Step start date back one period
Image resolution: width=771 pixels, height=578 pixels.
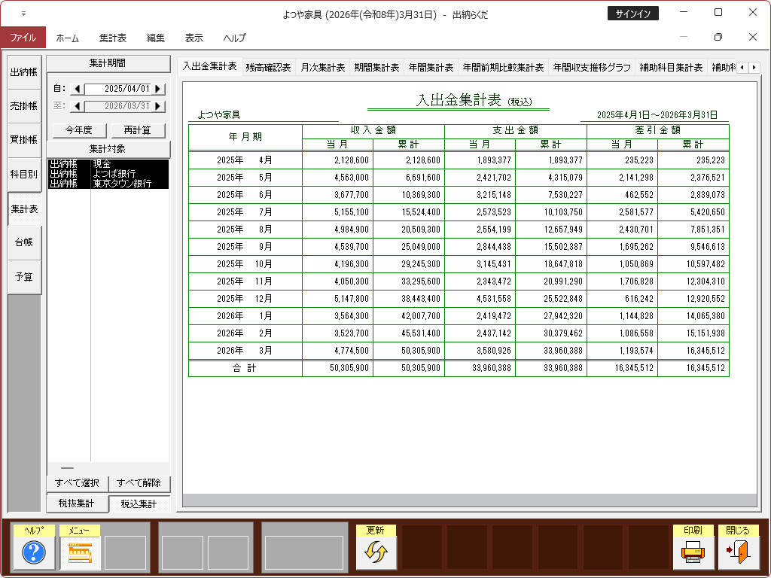click(77, 89)
